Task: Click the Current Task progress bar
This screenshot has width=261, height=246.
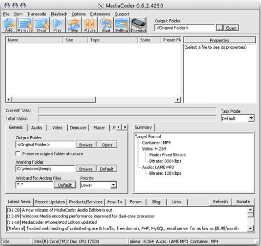Action: coord(127,110)
